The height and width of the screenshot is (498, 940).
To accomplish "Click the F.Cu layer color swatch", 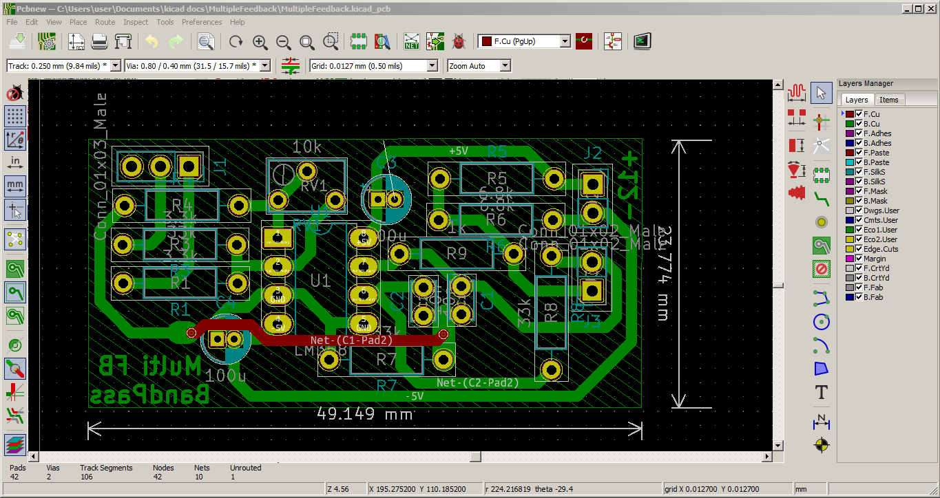I will (850, 114).
